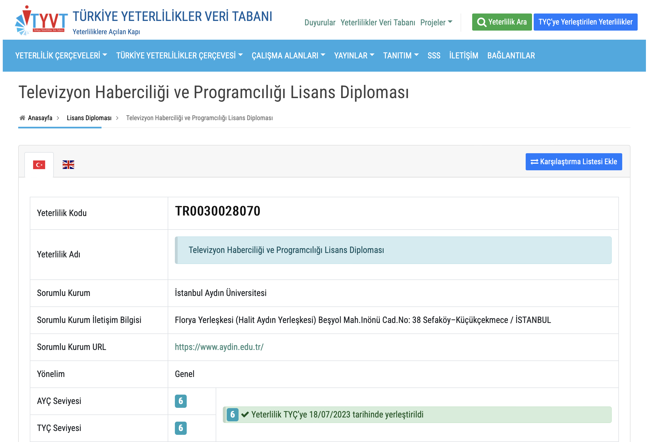Click the Yönelim label
652x442 pixels.
click(51, 374)
